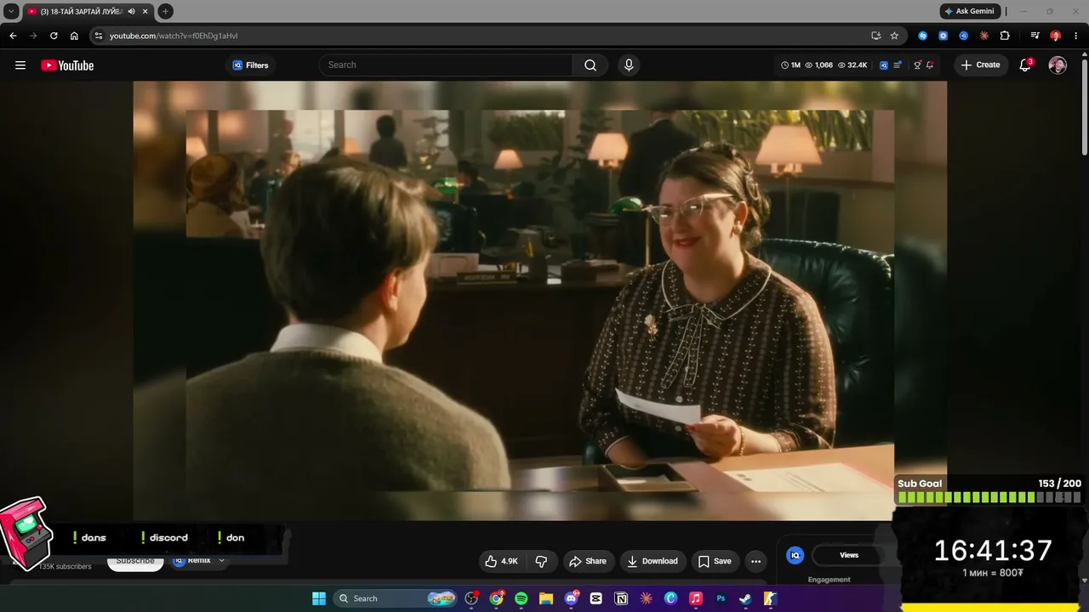Image resolution: width=1089 pixels, height=612 pixels.
Task: Open the browser media controls
Action: [1035, 36]
